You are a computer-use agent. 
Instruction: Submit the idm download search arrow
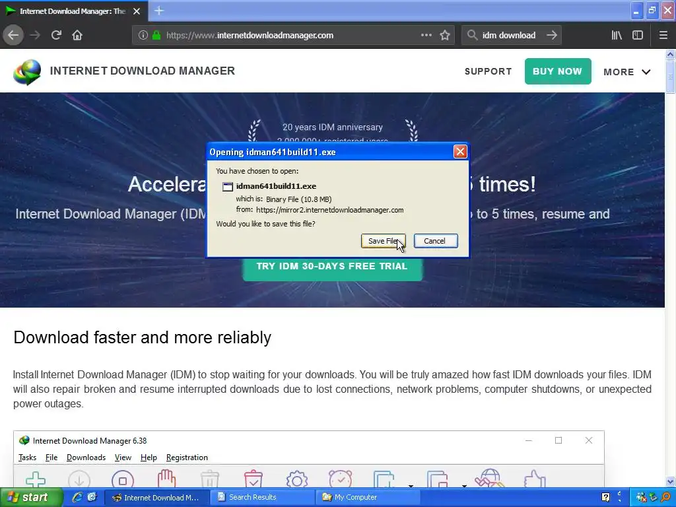click(x=552, y=36)
